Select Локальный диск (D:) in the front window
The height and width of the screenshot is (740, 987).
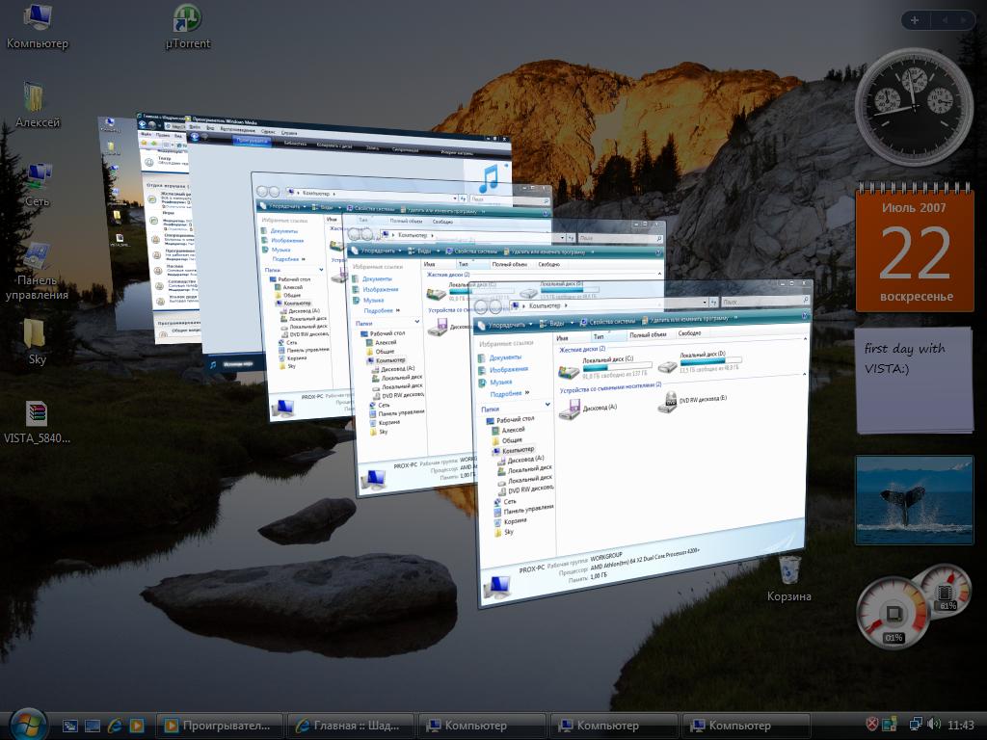(700, 362)
